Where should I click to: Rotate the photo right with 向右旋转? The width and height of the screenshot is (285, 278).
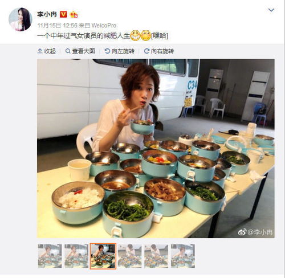tap(159, 51)
